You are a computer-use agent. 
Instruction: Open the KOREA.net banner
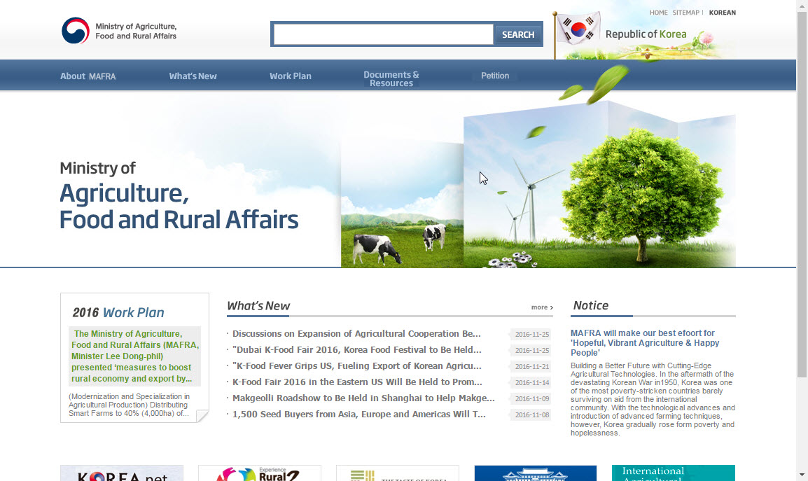click(122, 474)
